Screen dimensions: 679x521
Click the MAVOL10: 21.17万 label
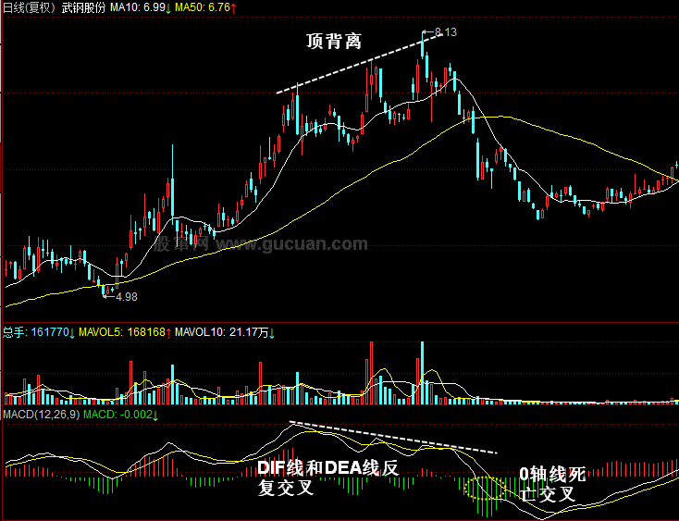[220, 330]
